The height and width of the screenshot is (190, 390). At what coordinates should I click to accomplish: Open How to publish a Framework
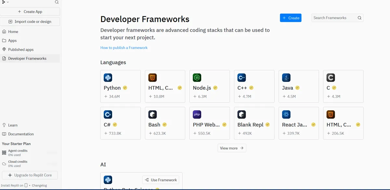tap(124, 47)
